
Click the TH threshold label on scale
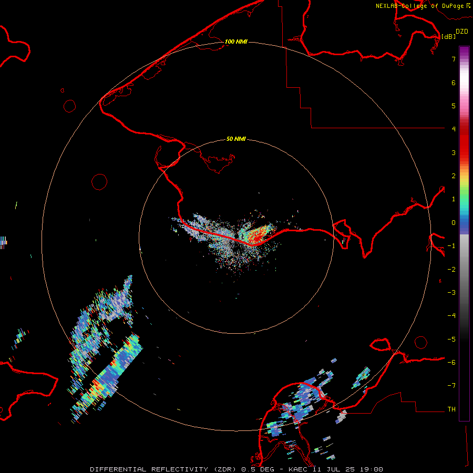coord(451,409)
